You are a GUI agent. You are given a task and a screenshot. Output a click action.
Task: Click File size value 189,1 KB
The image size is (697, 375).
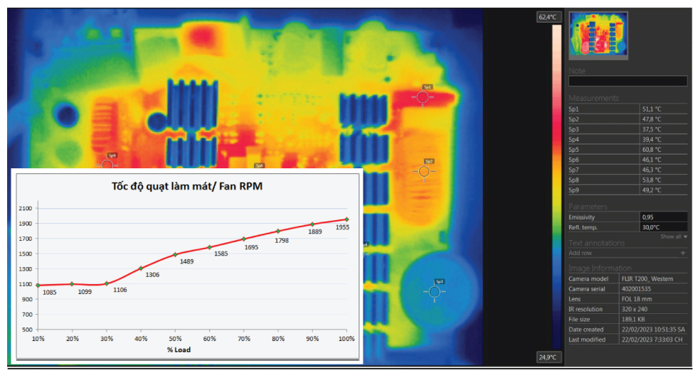pyautogui.click(x=633, y=320)
